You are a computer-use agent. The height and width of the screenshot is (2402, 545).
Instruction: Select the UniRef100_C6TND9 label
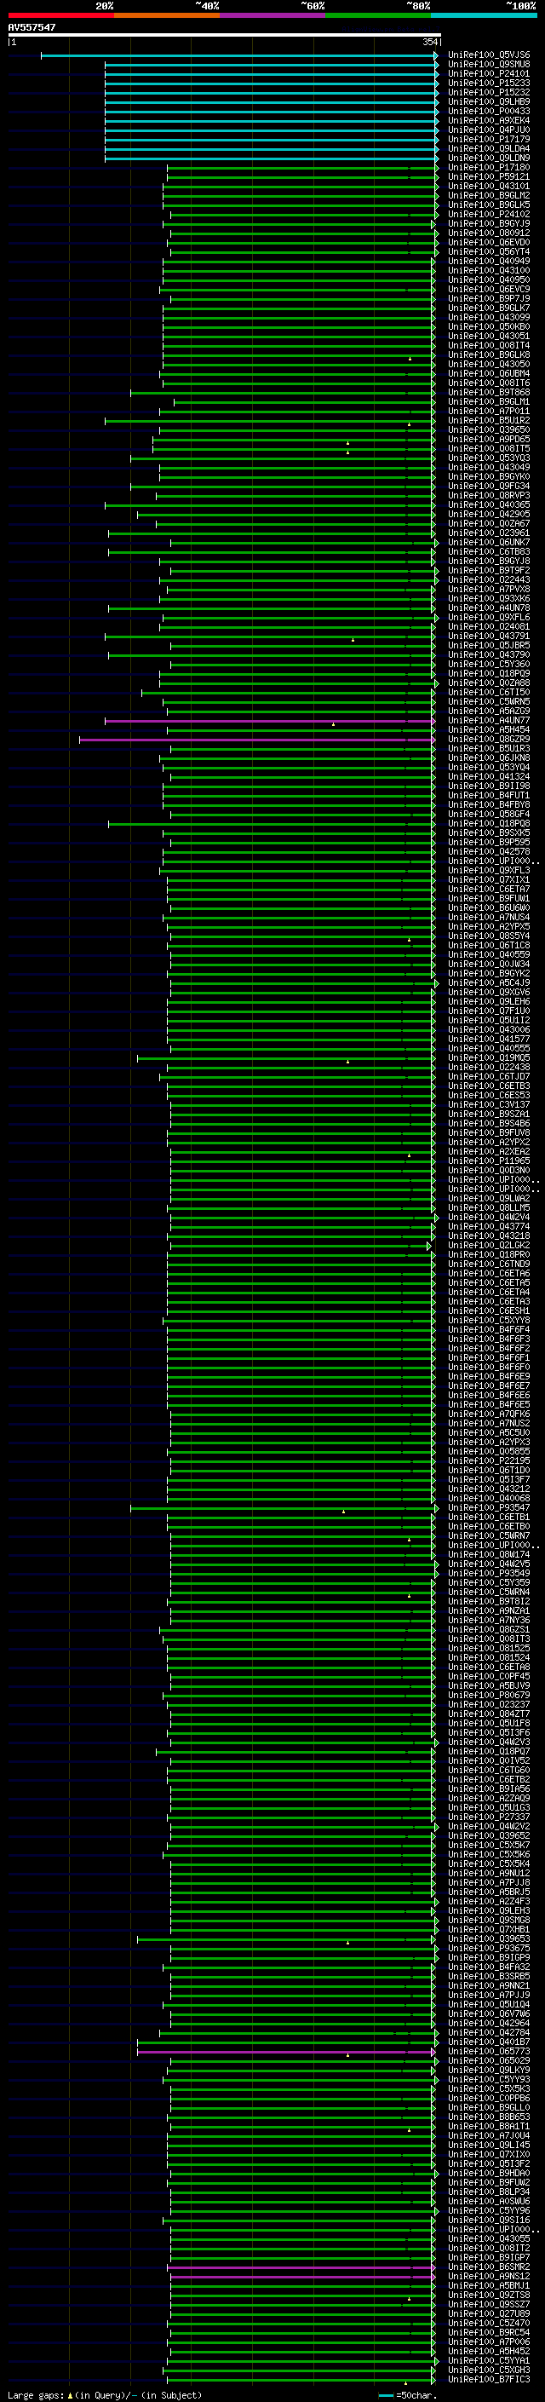[x=488, y=1264]
